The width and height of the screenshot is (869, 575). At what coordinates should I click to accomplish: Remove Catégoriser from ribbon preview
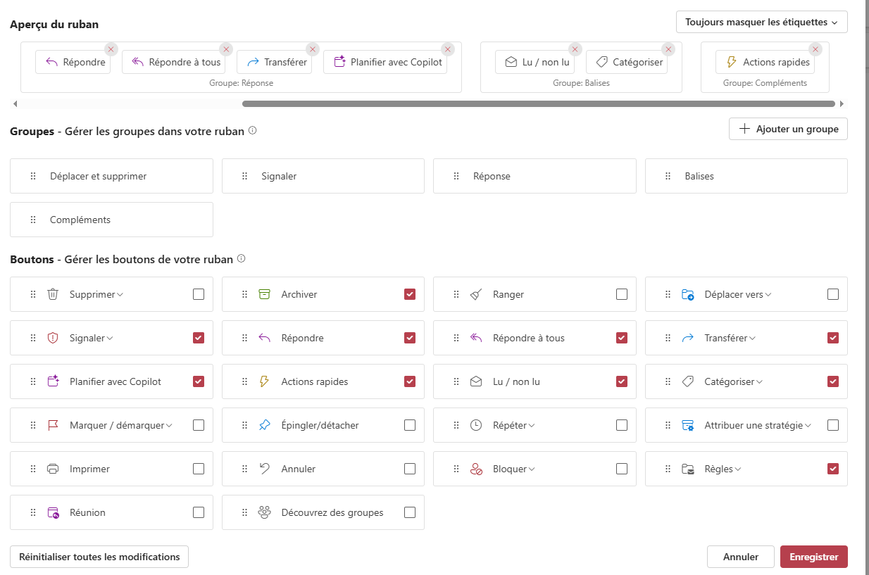click(x=668, y=49)
